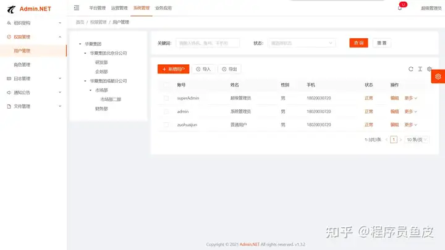Click the 文件管理 file icon
445x250 pixels.
click(9, 106)
